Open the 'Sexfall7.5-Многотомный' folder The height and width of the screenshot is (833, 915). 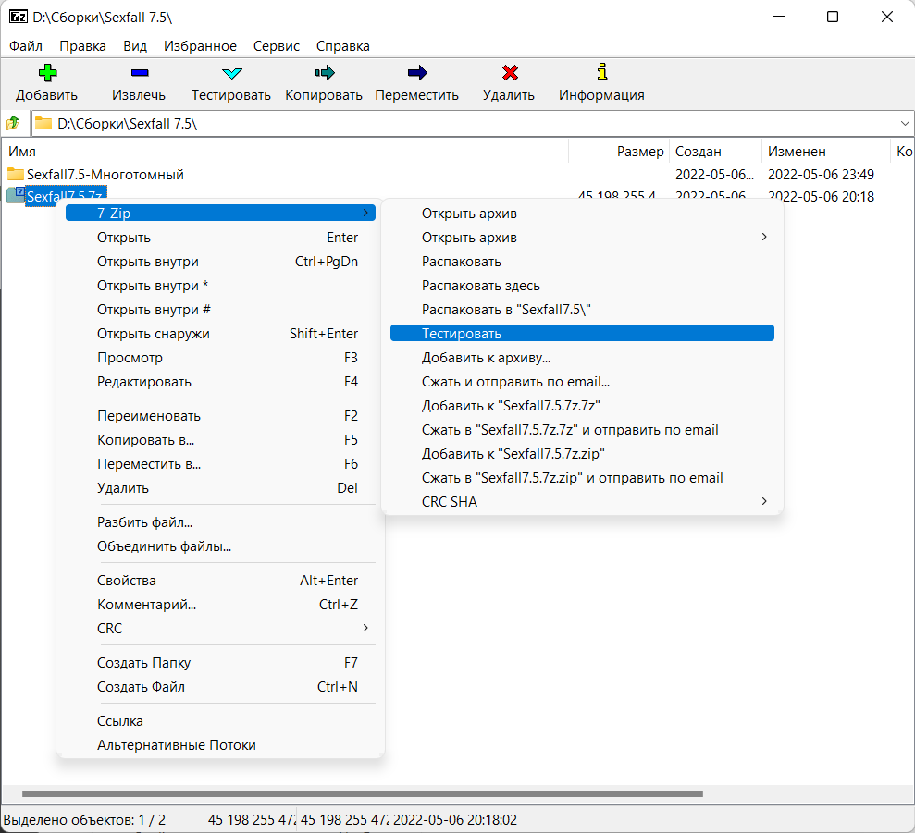105,175
